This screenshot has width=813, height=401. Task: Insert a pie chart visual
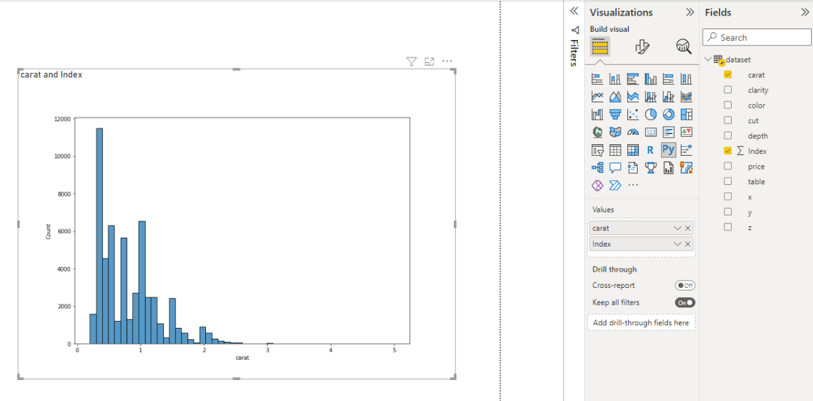[650, 114]
